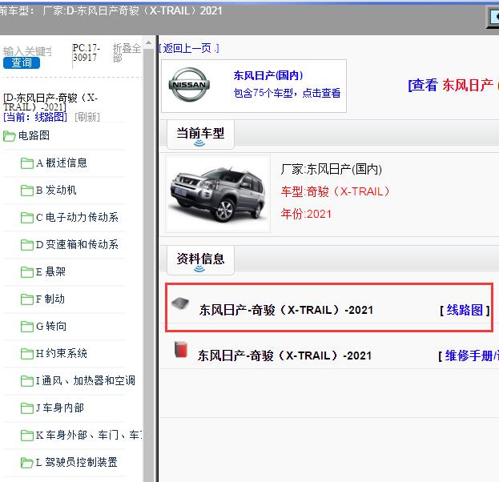Open the G 转向 tree item
Screen dimensions: 499x482
pyautogui.click(x=51, y=326)
